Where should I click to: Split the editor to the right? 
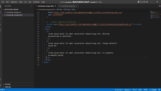coord(160,6)
